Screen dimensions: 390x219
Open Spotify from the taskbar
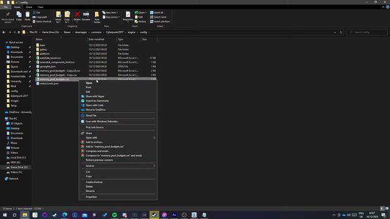pos(115,215)
